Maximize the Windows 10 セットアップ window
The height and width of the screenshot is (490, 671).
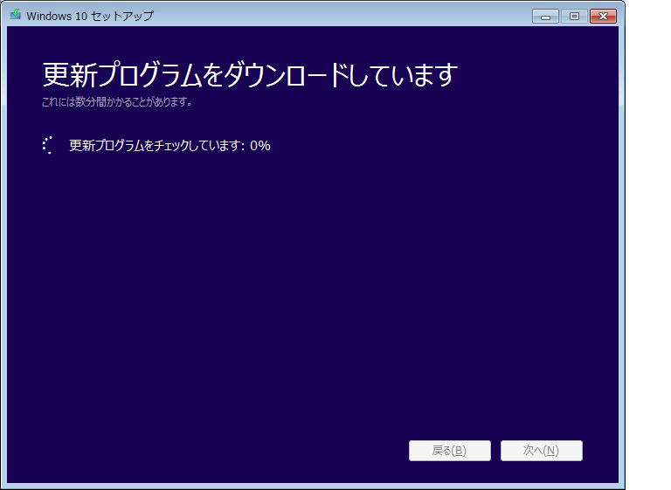coord(574,17)
